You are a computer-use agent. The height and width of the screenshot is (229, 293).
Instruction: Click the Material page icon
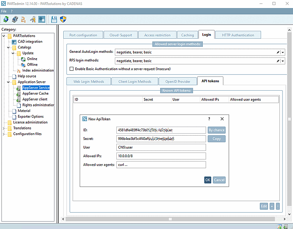click(x=14, y=111)
